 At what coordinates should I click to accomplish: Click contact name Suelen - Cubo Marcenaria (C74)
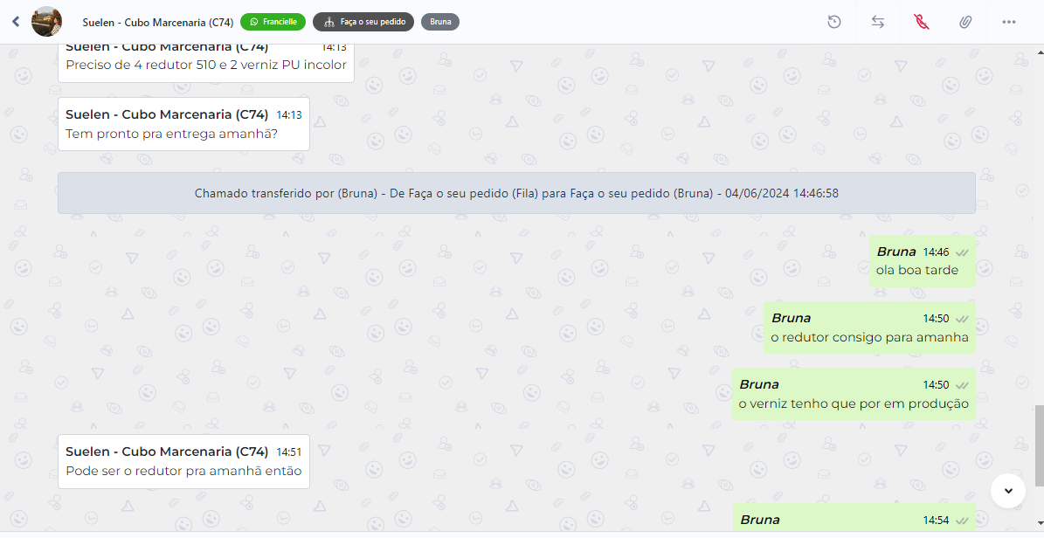[x=158, y=22]
